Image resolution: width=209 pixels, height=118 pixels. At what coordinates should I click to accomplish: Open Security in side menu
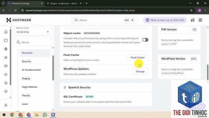point(27,61)
